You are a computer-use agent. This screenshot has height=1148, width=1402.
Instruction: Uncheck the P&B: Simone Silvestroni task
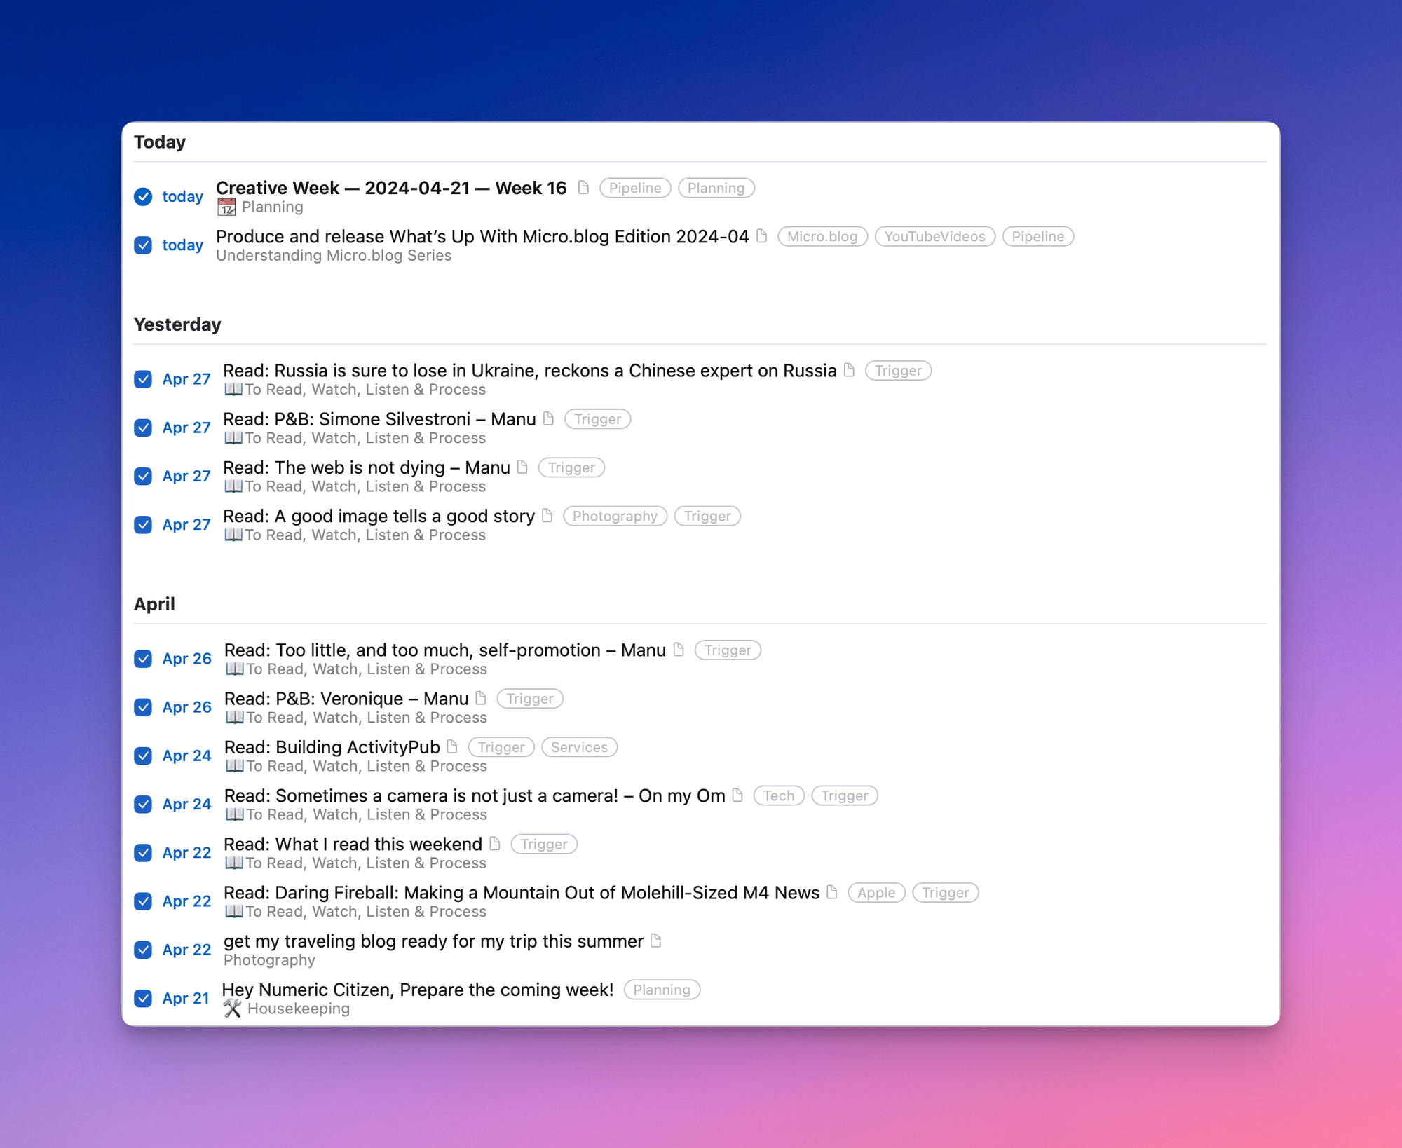tap(143, 428)
